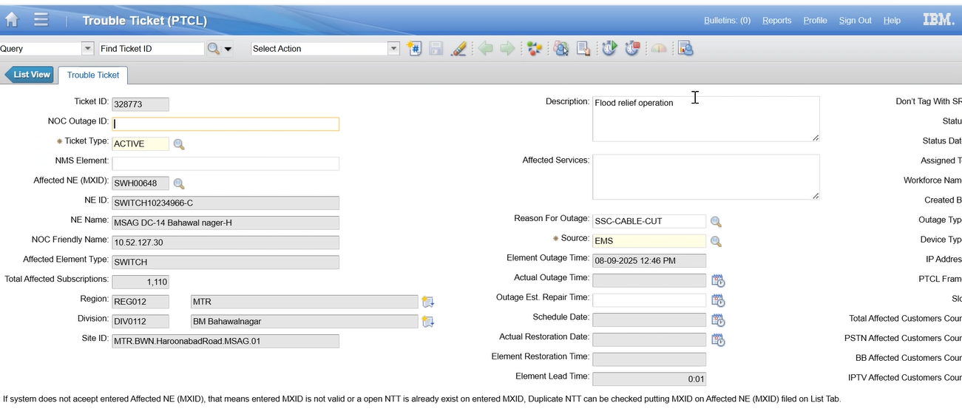Open calendar for Actual Restoration Date
The height and width of the screenshot is (420, 962).
pyautogui.click(x=717, y=339)
